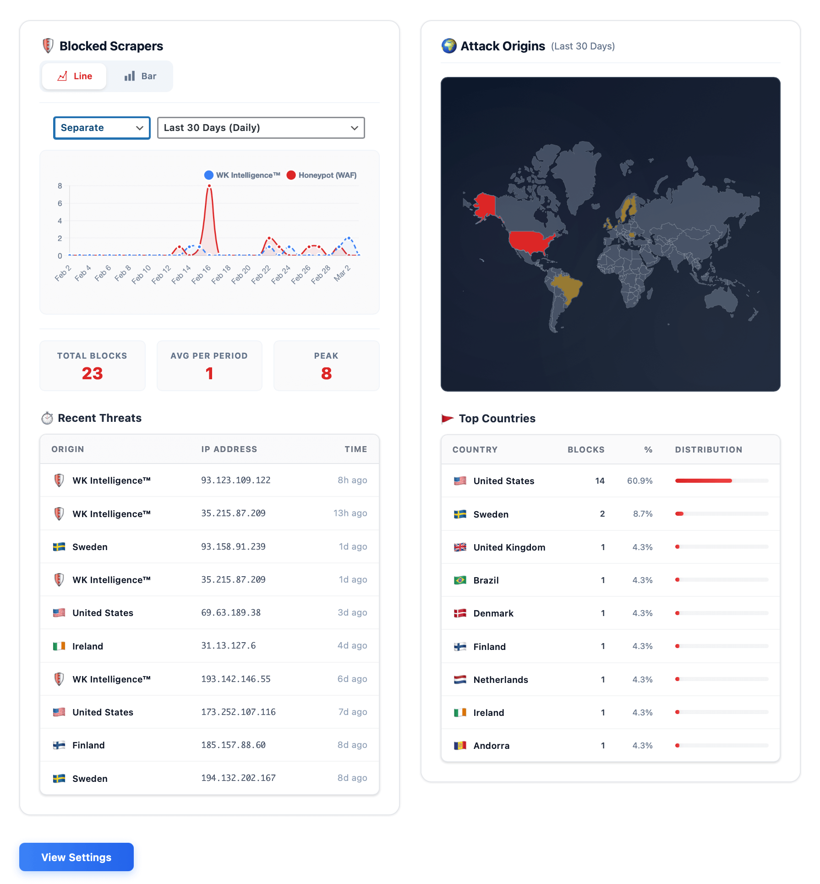Click the Attack Origins globe icon
This screenshot has width=820, height=884.
coord(449,46)
